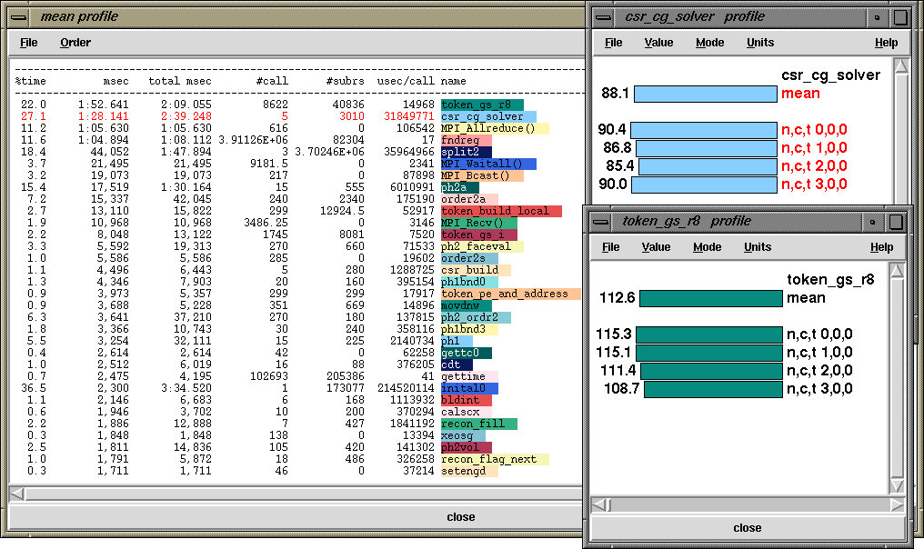Select bldint in the function list
The image size is (924, 549).
467,400
